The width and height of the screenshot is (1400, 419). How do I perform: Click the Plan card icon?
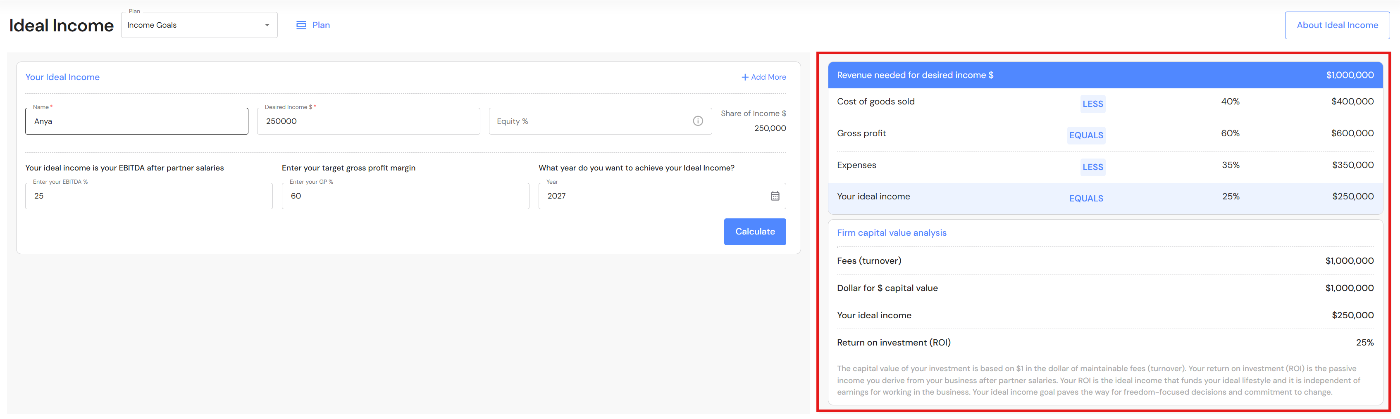tap(301, 25)
